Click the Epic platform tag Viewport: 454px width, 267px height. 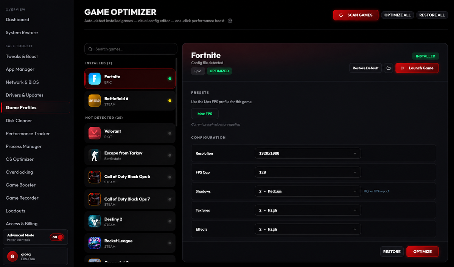(198, 71)
